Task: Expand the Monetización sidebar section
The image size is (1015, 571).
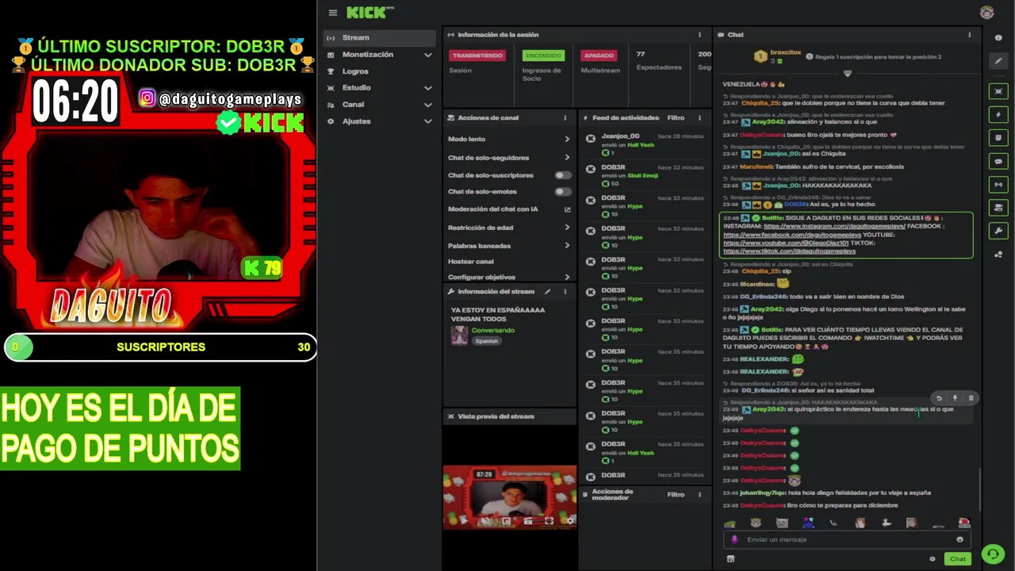Action: pyautogui.click(x=427, y=55)
